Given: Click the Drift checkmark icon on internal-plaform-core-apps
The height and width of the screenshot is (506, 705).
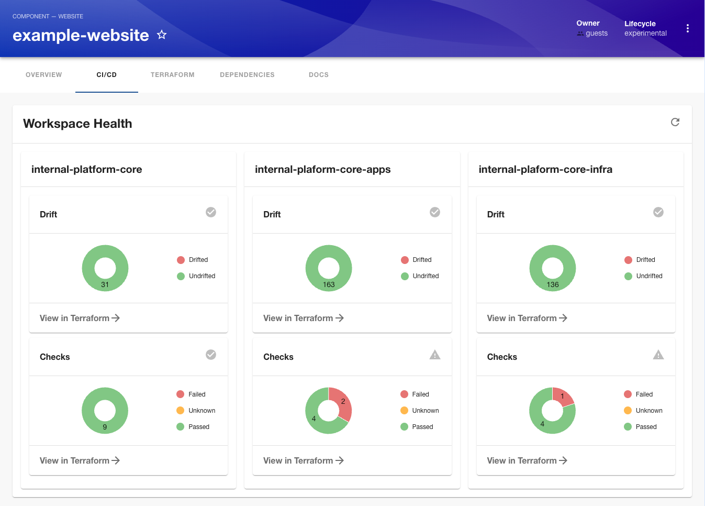Looking at the screenshot, I should pos(434,212).
